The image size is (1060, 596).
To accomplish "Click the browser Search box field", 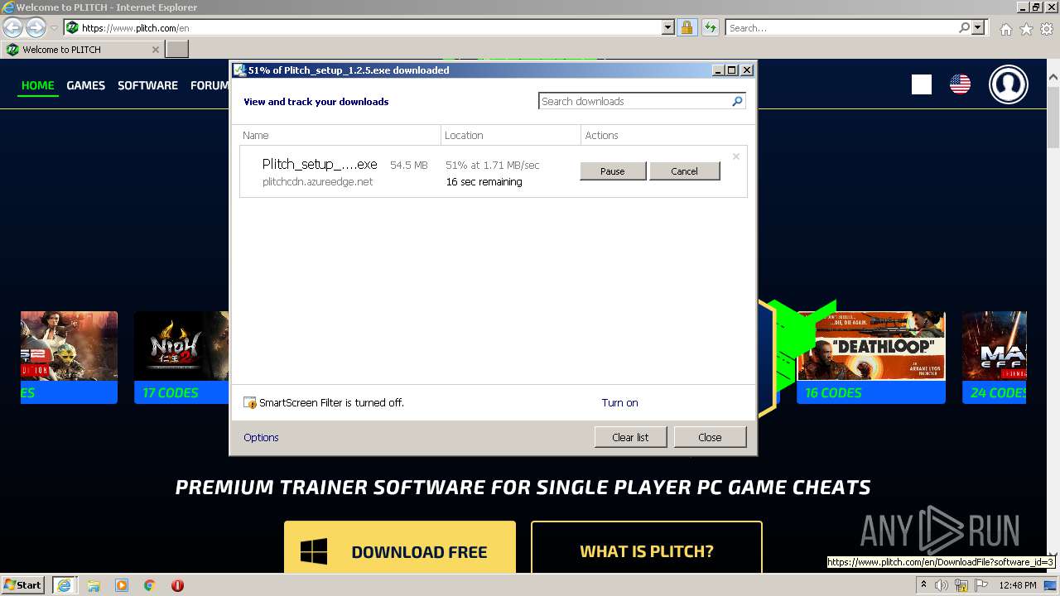I will tap(841, 27).
